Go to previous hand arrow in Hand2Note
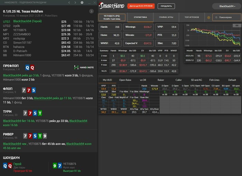This screenshot has width=242, height=176. (69, 2)
